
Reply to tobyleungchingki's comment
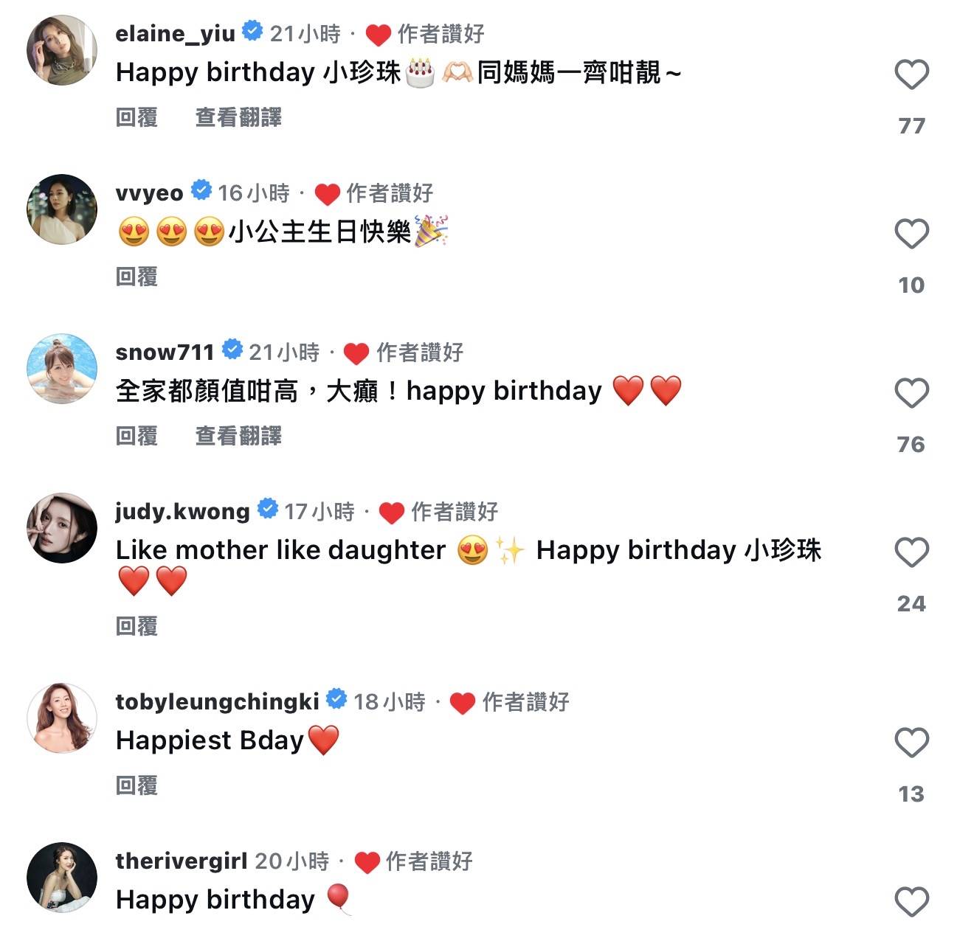click(x=137, y=785)
